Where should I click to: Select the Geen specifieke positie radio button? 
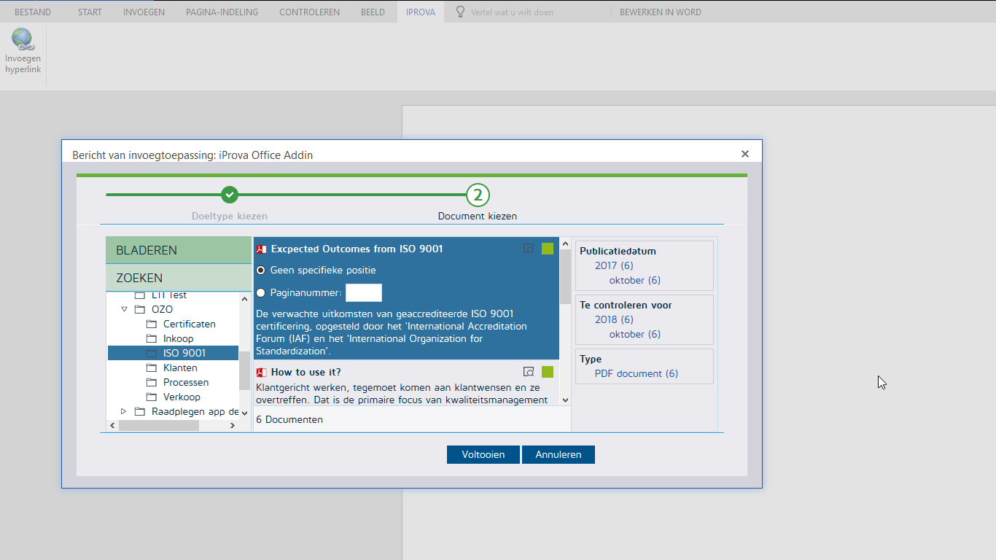click(261, 271)
